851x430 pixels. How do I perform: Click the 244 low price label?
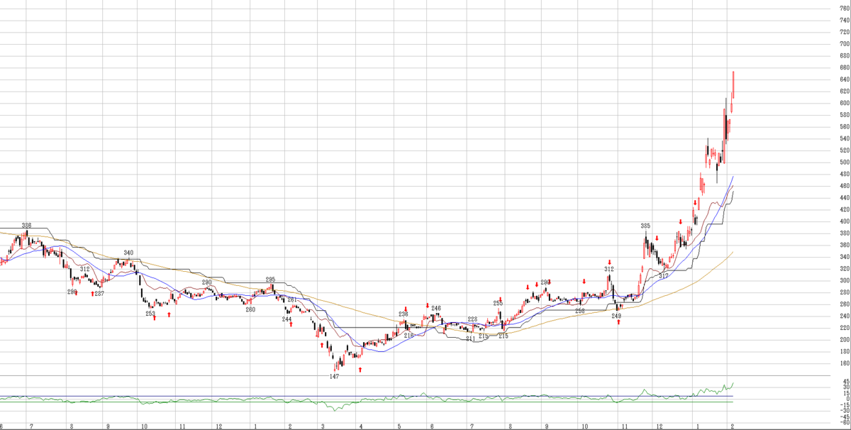point(287,319)
